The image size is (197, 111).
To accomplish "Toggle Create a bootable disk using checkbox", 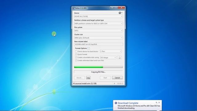I will [76, 57].
